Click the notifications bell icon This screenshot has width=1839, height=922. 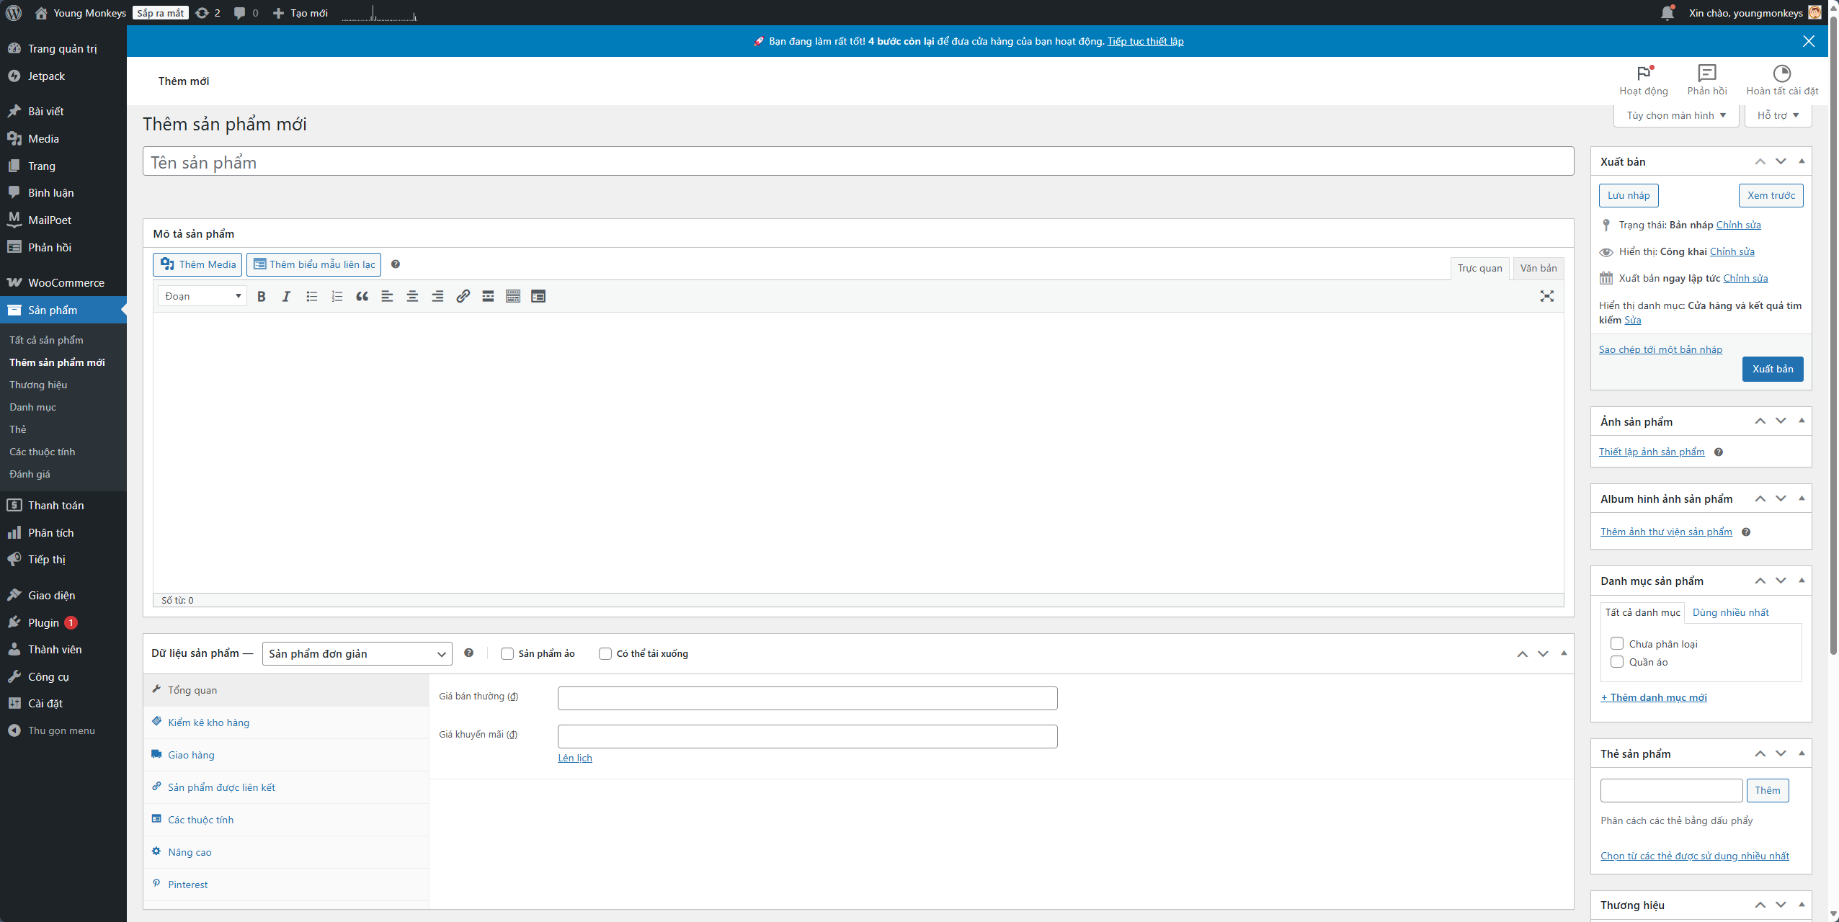[1667, 13]
